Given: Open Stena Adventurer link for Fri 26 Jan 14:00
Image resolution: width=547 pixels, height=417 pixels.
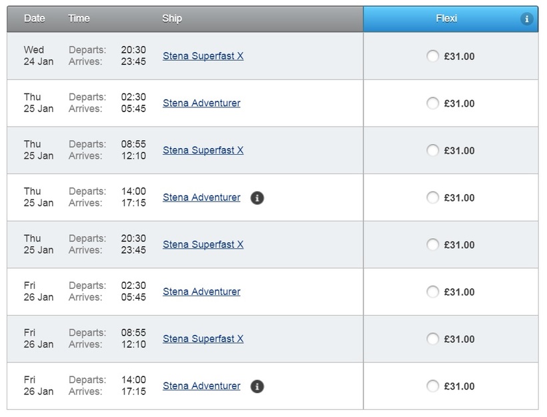Looking at the screenshot, I should click(x=201, y=386).
